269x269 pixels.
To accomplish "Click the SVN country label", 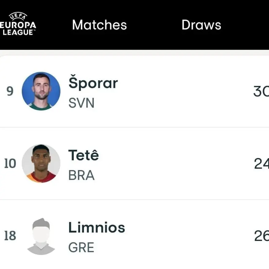I will 81,103.
